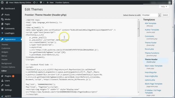Click the LeadPages icon in sidebar
Viewport: 175px width, 98px height.
coord(2,33)
